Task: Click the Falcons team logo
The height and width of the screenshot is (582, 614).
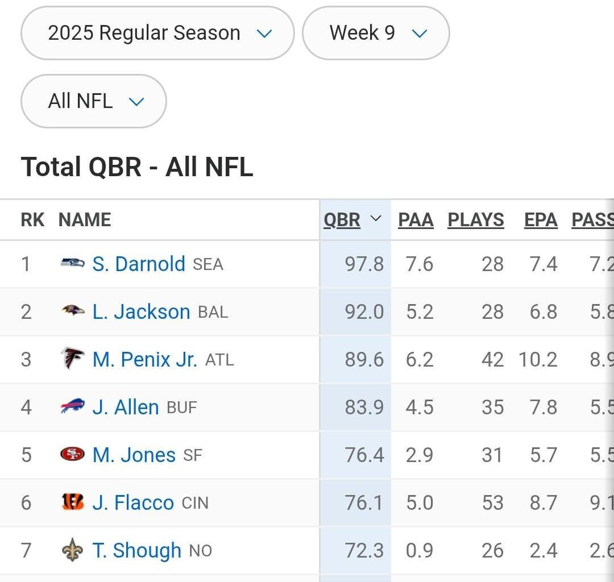Action: tap(73, 359)
